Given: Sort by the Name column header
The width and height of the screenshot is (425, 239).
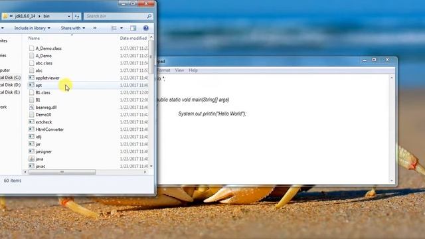Looking at the screenshot, I should click(x=34, y=39).
